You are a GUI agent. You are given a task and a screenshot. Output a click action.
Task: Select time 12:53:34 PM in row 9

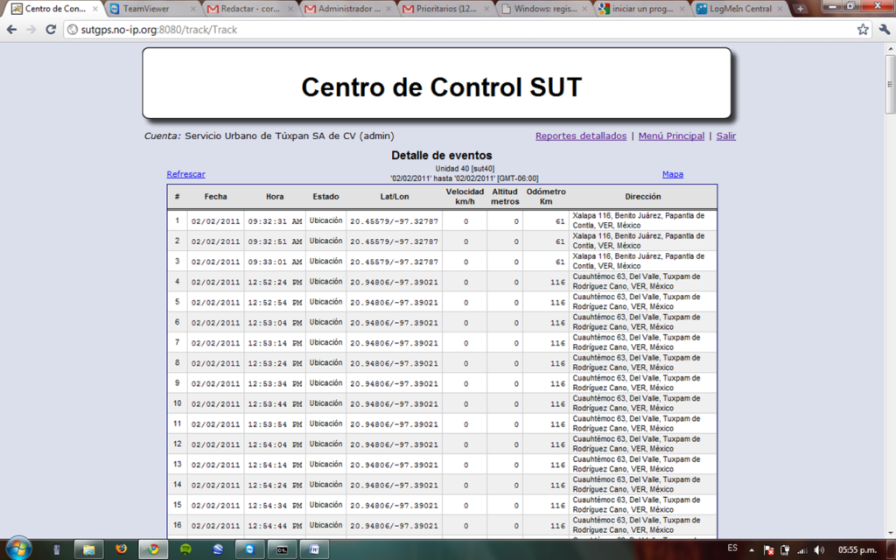(275, 383)
